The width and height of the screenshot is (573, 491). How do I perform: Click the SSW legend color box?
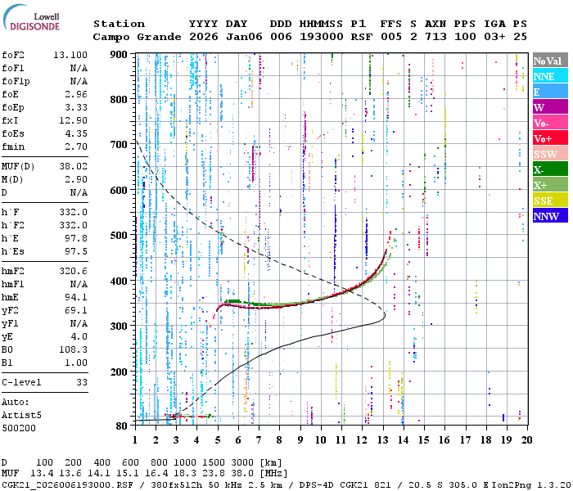click(548, 154)
